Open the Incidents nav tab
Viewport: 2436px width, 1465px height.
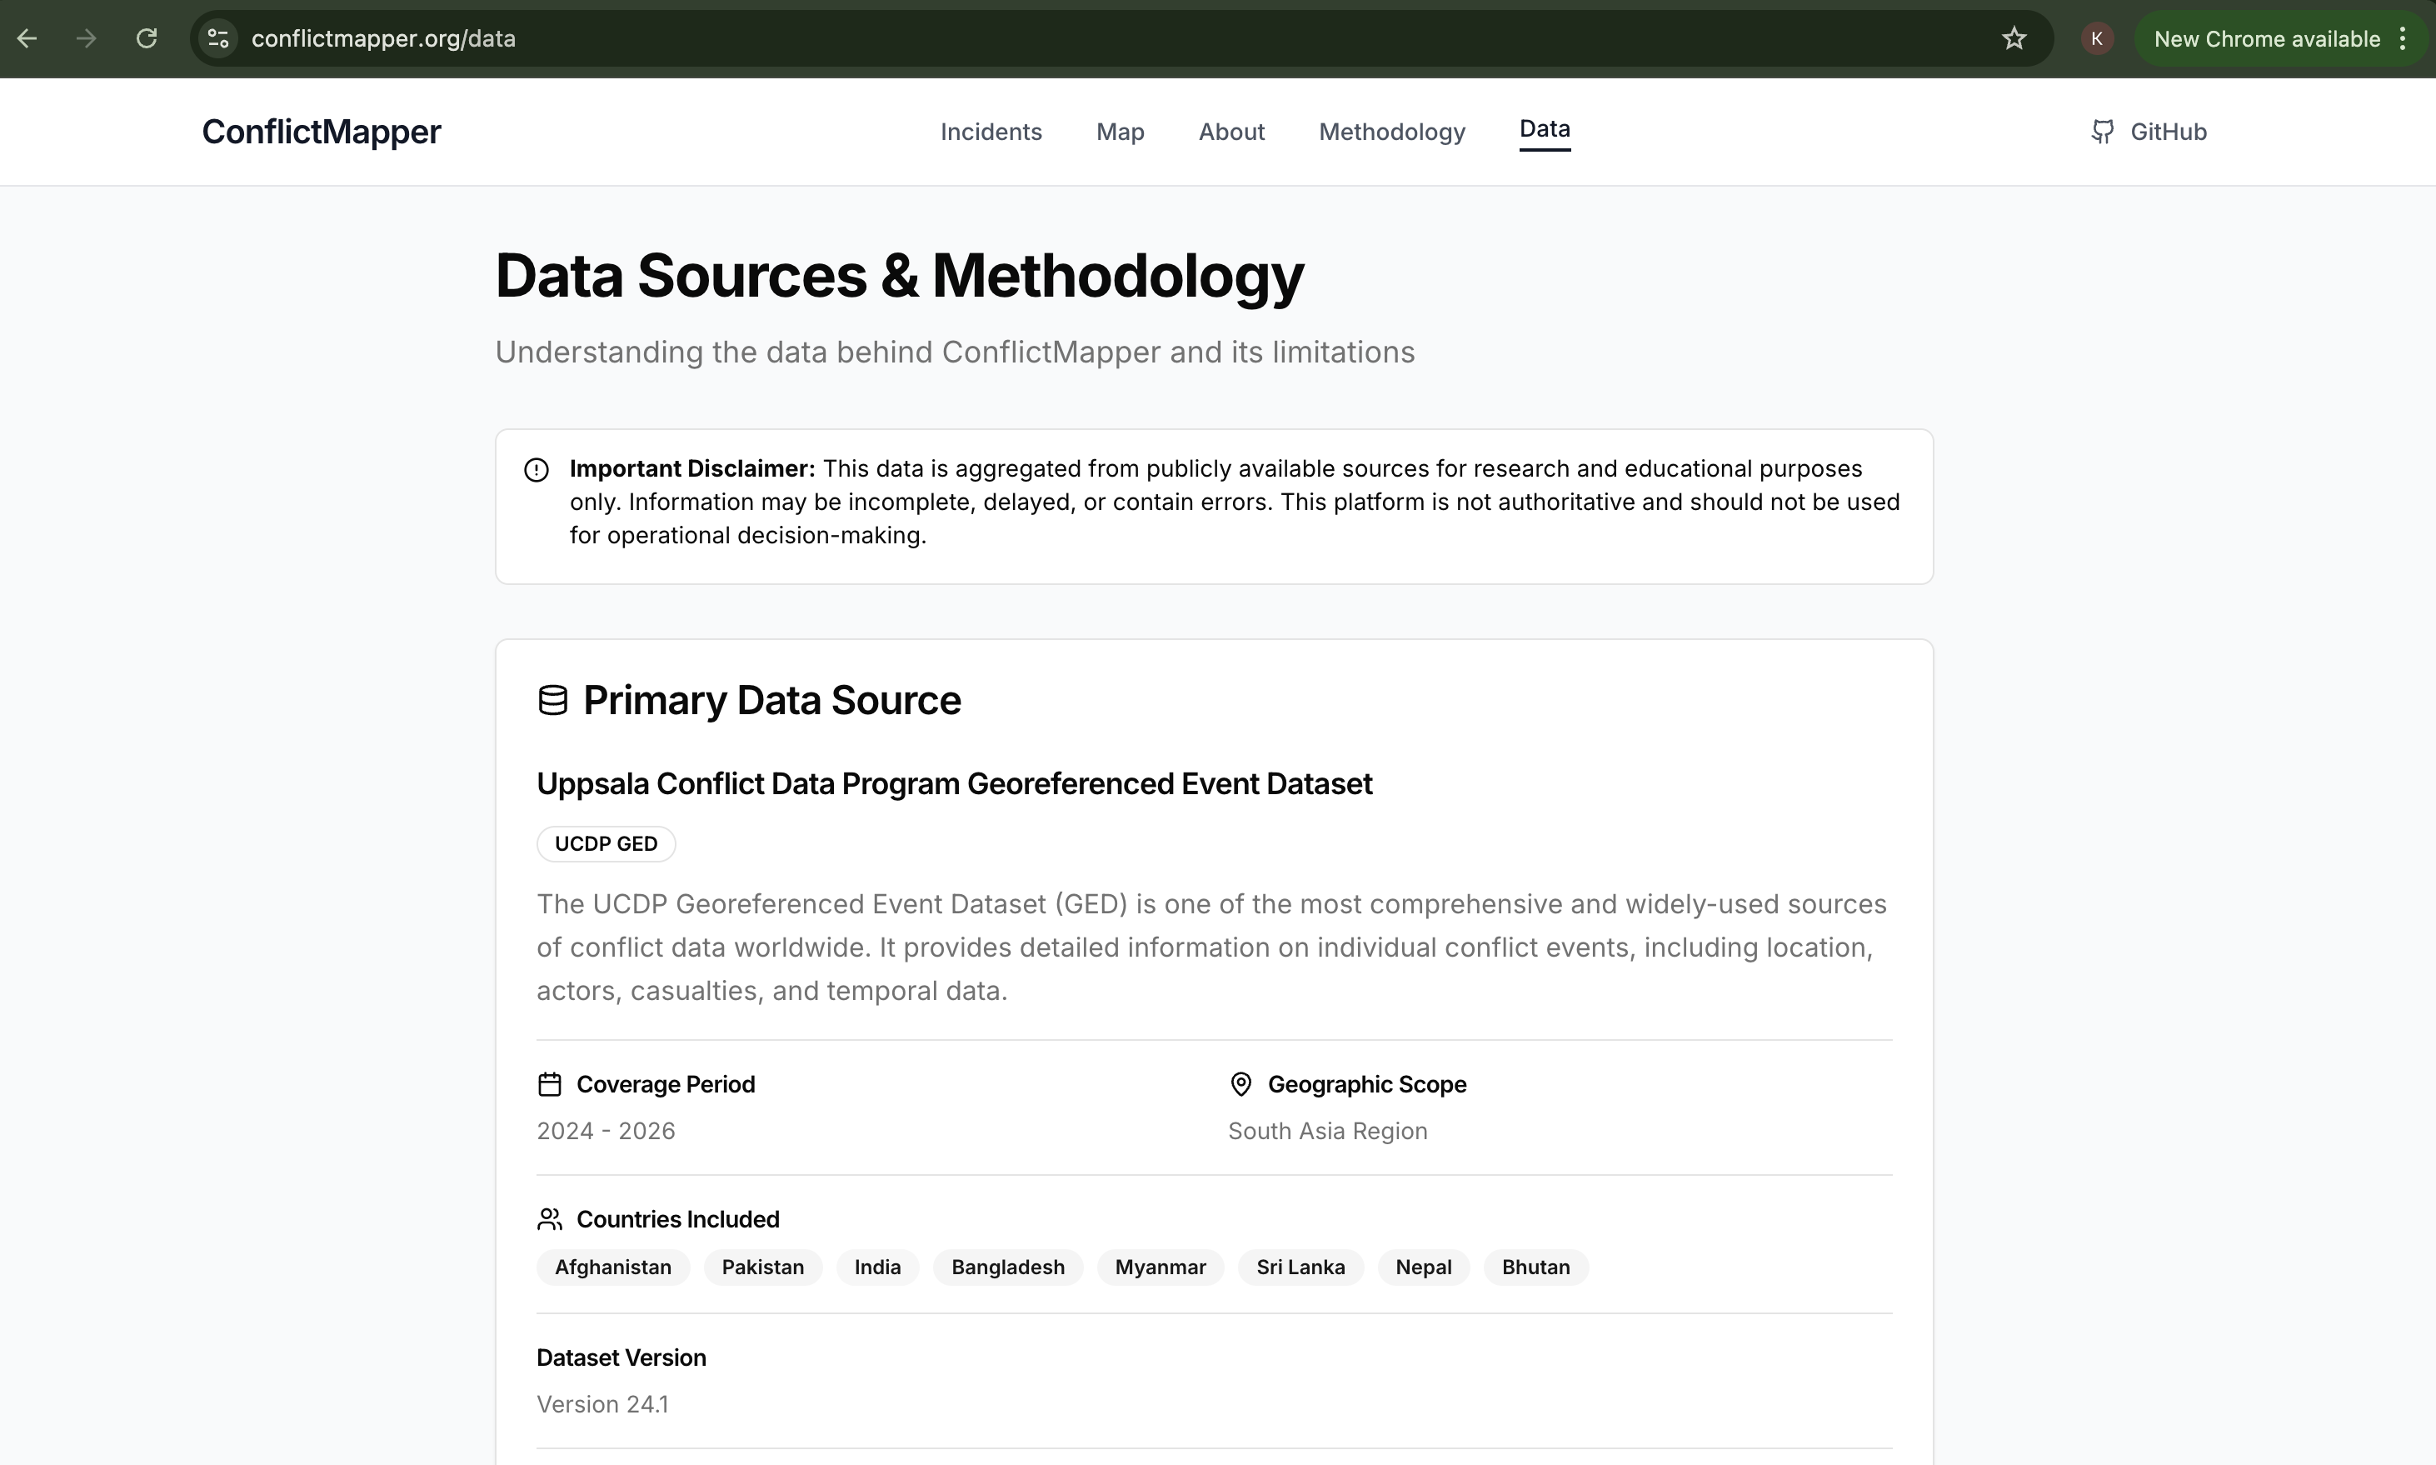(x=991, y=132)
